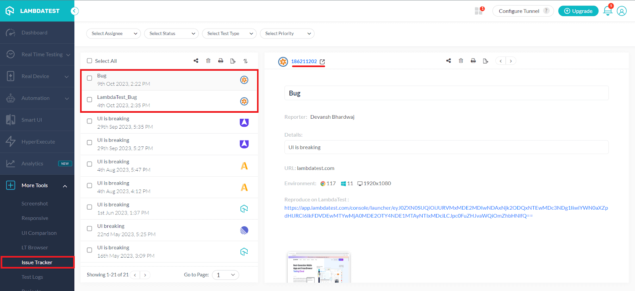The image size is (635, 291).
Task: Collapse the More Tools section
Action: coord(37,185)
